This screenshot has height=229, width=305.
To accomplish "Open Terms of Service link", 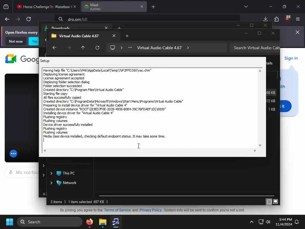I will (117, 210).
